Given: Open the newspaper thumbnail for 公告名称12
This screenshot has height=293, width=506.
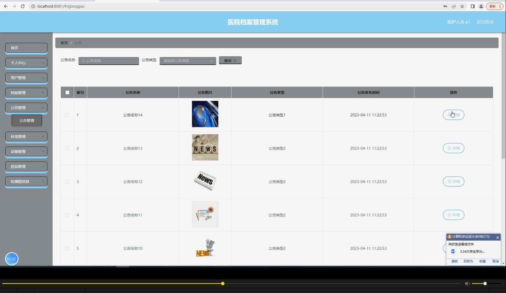Looking at the screenshot, I should 205,180.
